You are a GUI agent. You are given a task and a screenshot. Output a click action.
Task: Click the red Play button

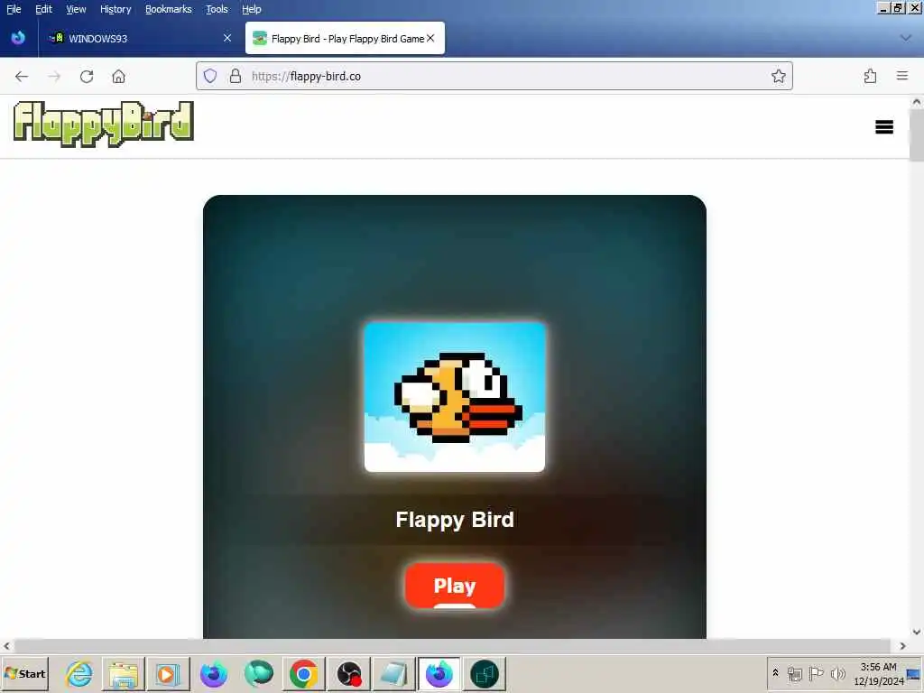tap(455, 585)
